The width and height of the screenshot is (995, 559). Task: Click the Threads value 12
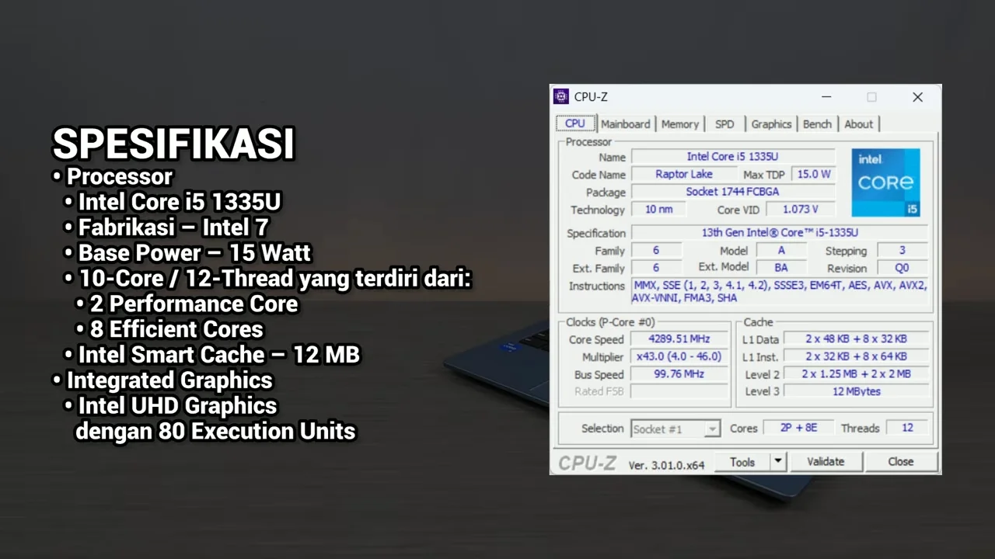click(907, 428)
